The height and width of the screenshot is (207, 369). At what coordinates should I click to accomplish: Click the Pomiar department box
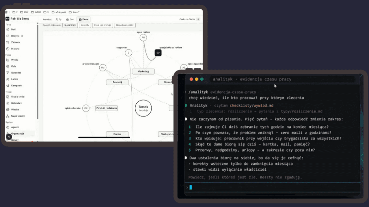117,134
